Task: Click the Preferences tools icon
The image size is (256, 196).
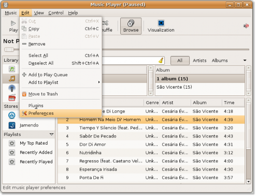Action: click(24, 113)
